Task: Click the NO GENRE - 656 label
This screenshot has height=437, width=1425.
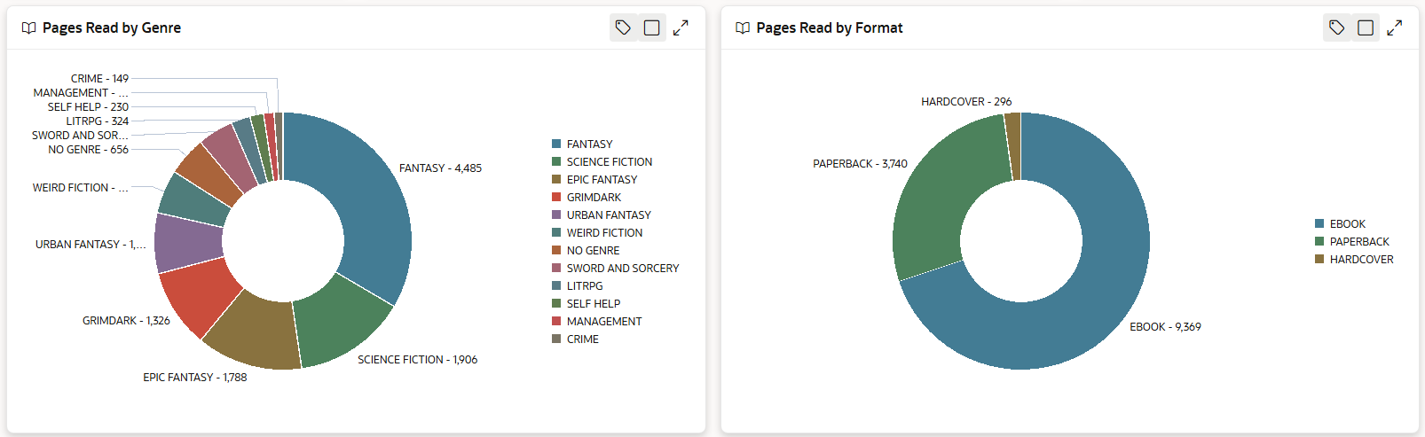Action: (88, 149)
